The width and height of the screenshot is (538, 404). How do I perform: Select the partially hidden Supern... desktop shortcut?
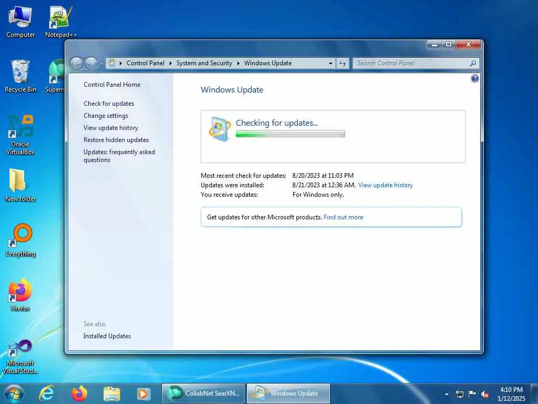[x=55, y=76]
